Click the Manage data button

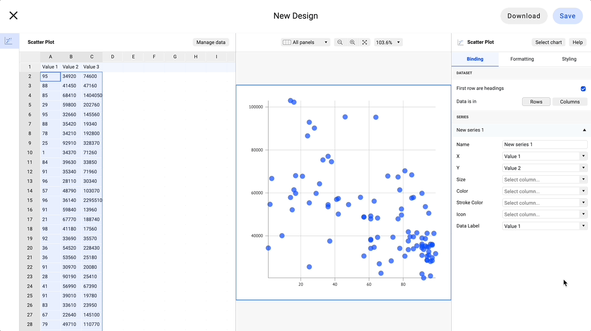tap(211, 42)
